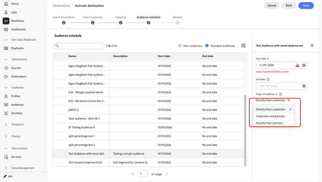Select the New audiences radio button

pyautogui.click(x=180, y=46)
